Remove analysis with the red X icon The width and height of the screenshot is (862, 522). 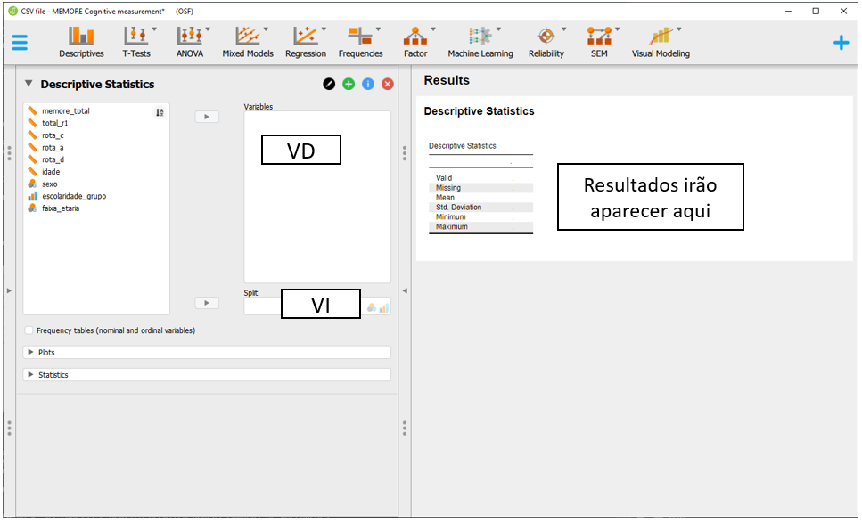pyautogui.click(x=388, y=84)
